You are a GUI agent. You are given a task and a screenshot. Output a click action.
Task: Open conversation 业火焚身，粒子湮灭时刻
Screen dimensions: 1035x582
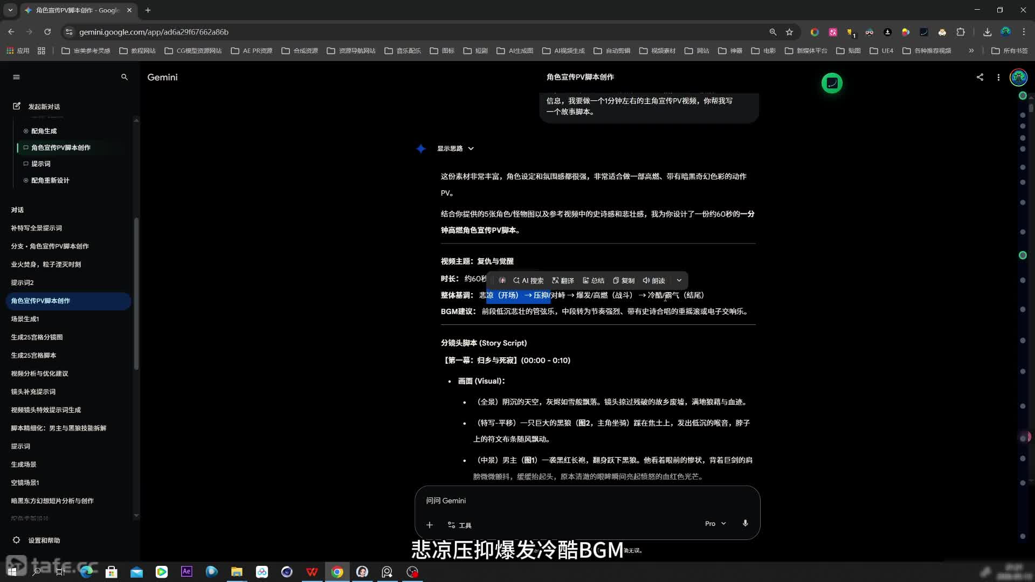pyautogui.click(x=46, y=265)
